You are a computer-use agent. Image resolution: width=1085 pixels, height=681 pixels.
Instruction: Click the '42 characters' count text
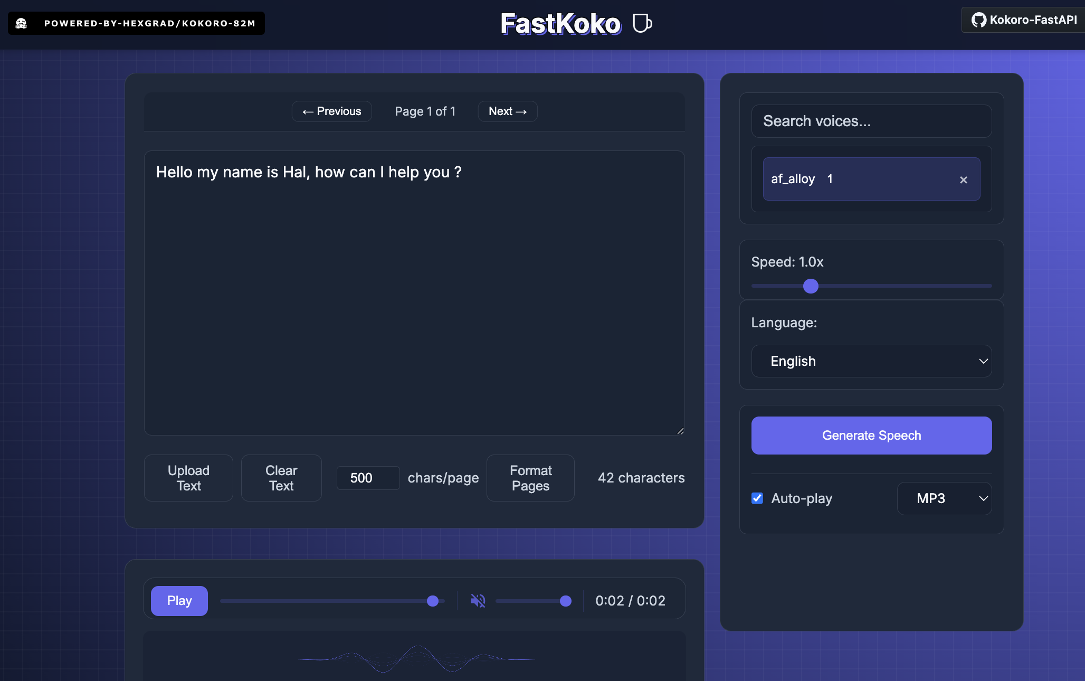(641, 478)
